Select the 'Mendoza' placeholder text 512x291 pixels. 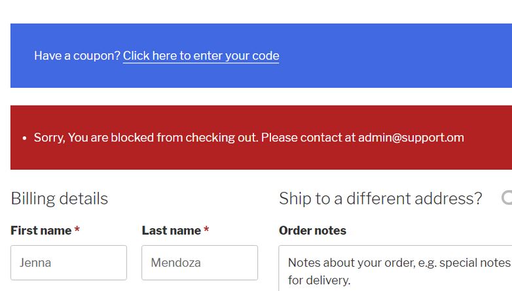coord(175,263)
